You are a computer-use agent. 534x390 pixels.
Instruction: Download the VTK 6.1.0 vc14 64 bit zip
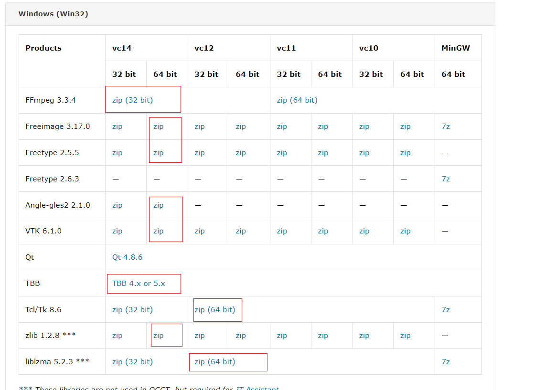[158, 231]
